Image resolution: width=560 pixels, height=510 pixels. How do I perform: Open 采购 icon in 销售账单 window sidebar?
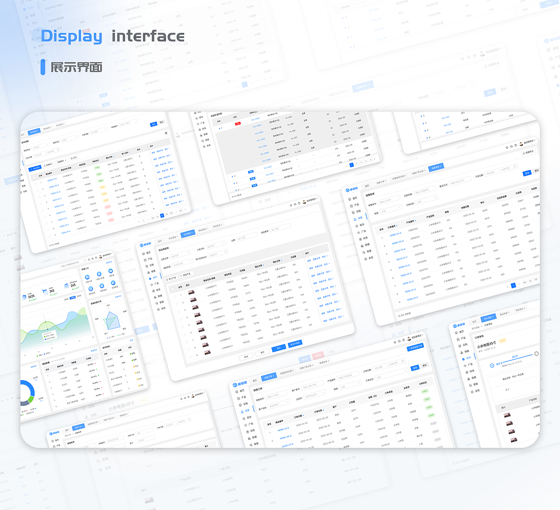pos(353,213)
